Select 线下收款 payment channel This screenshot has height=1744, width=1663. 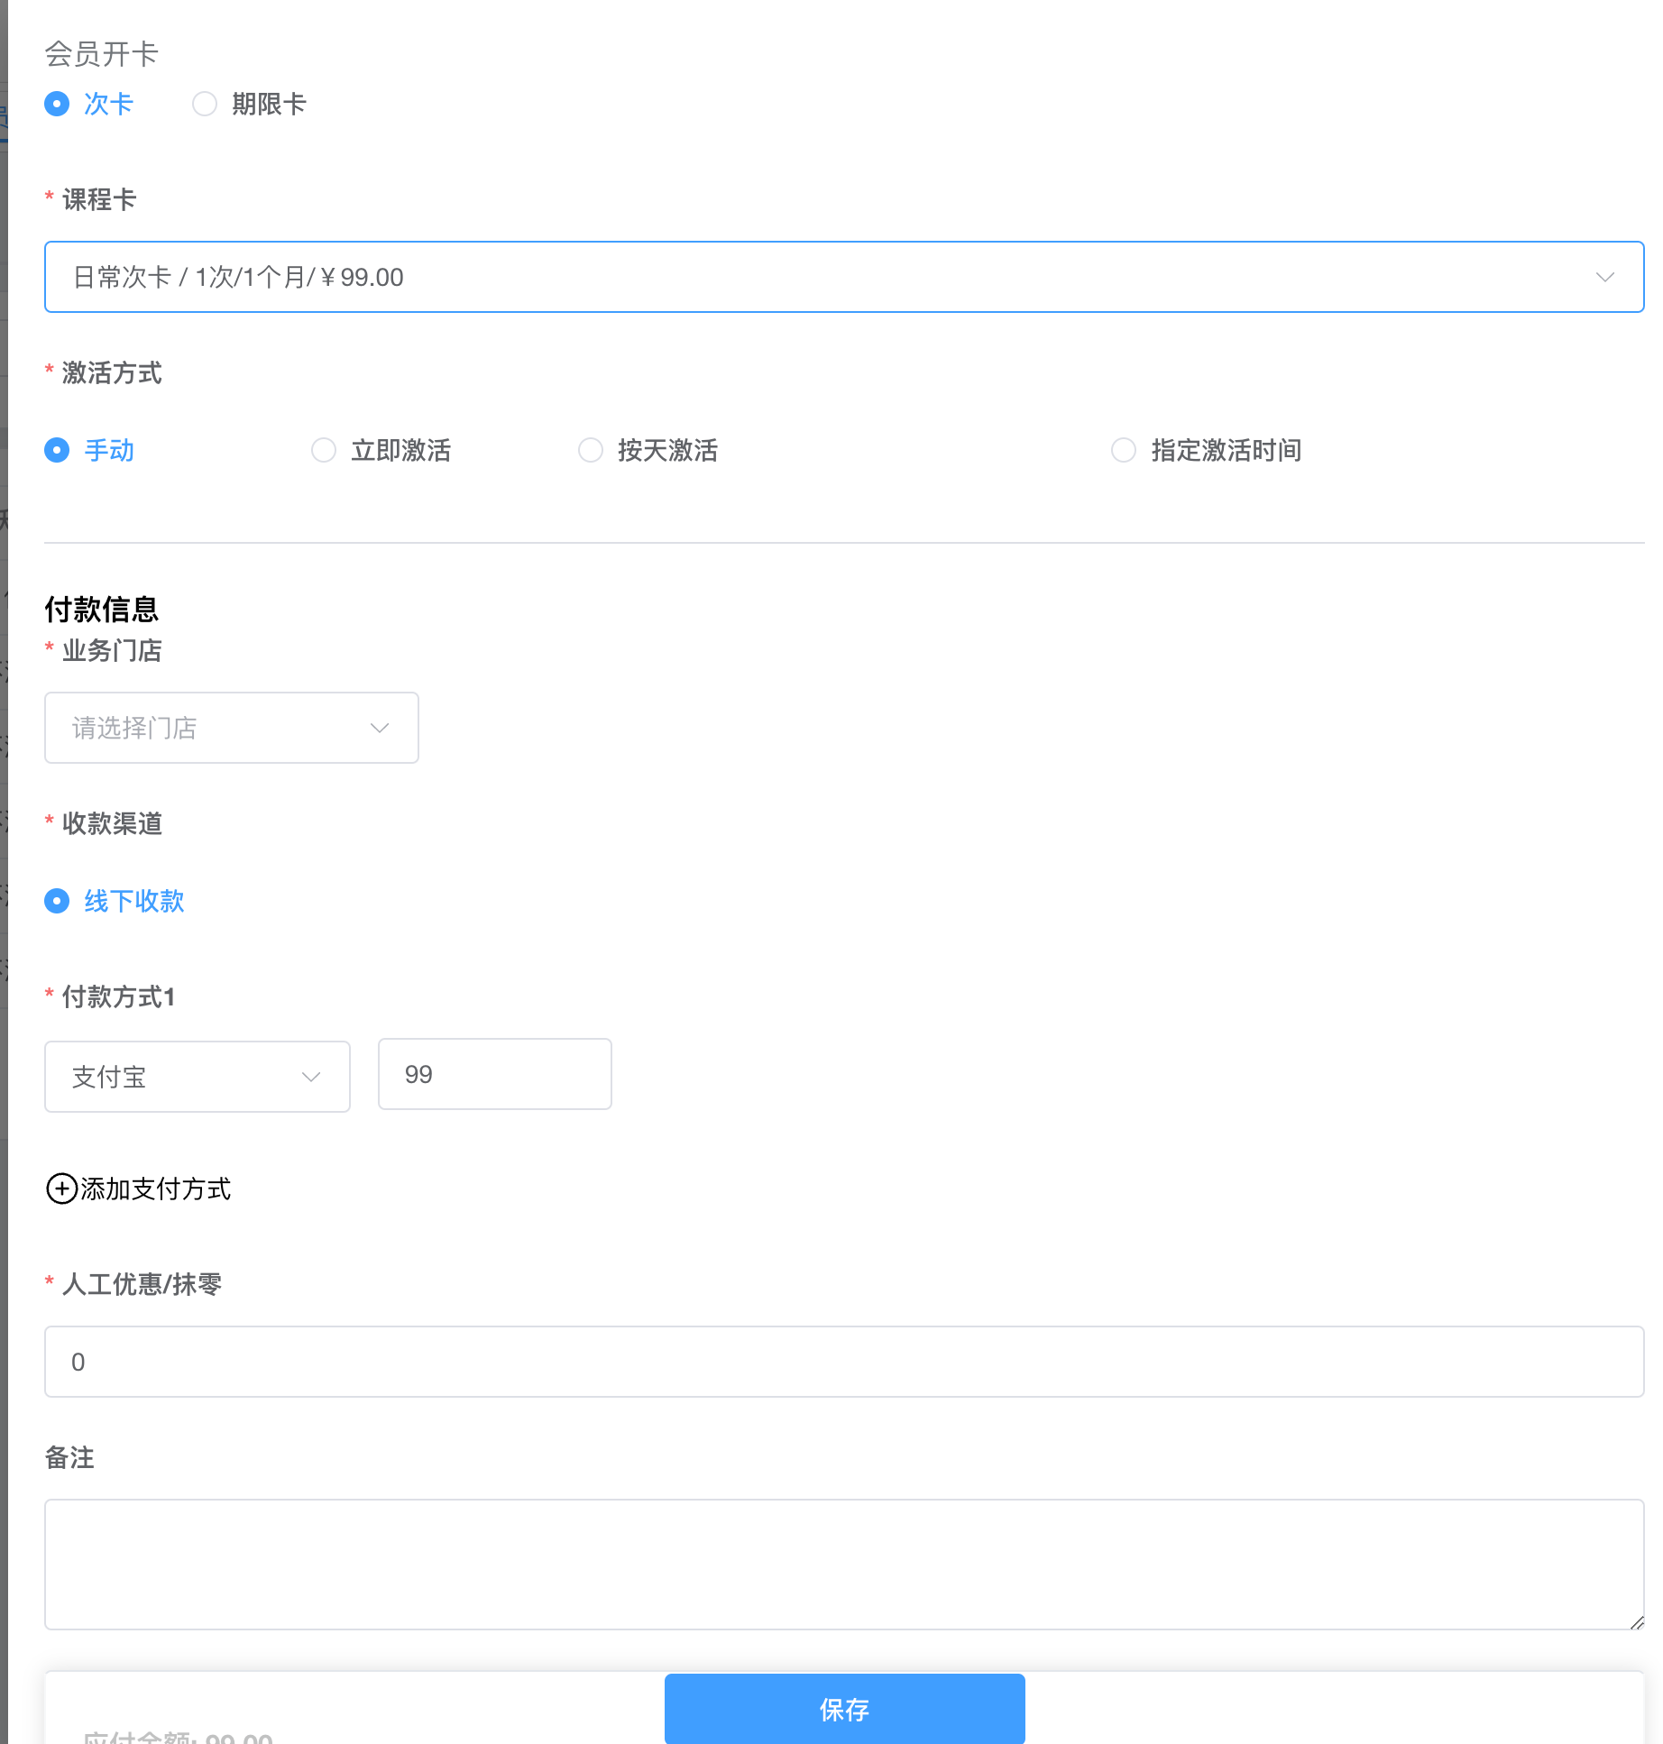tap(57, 901)
